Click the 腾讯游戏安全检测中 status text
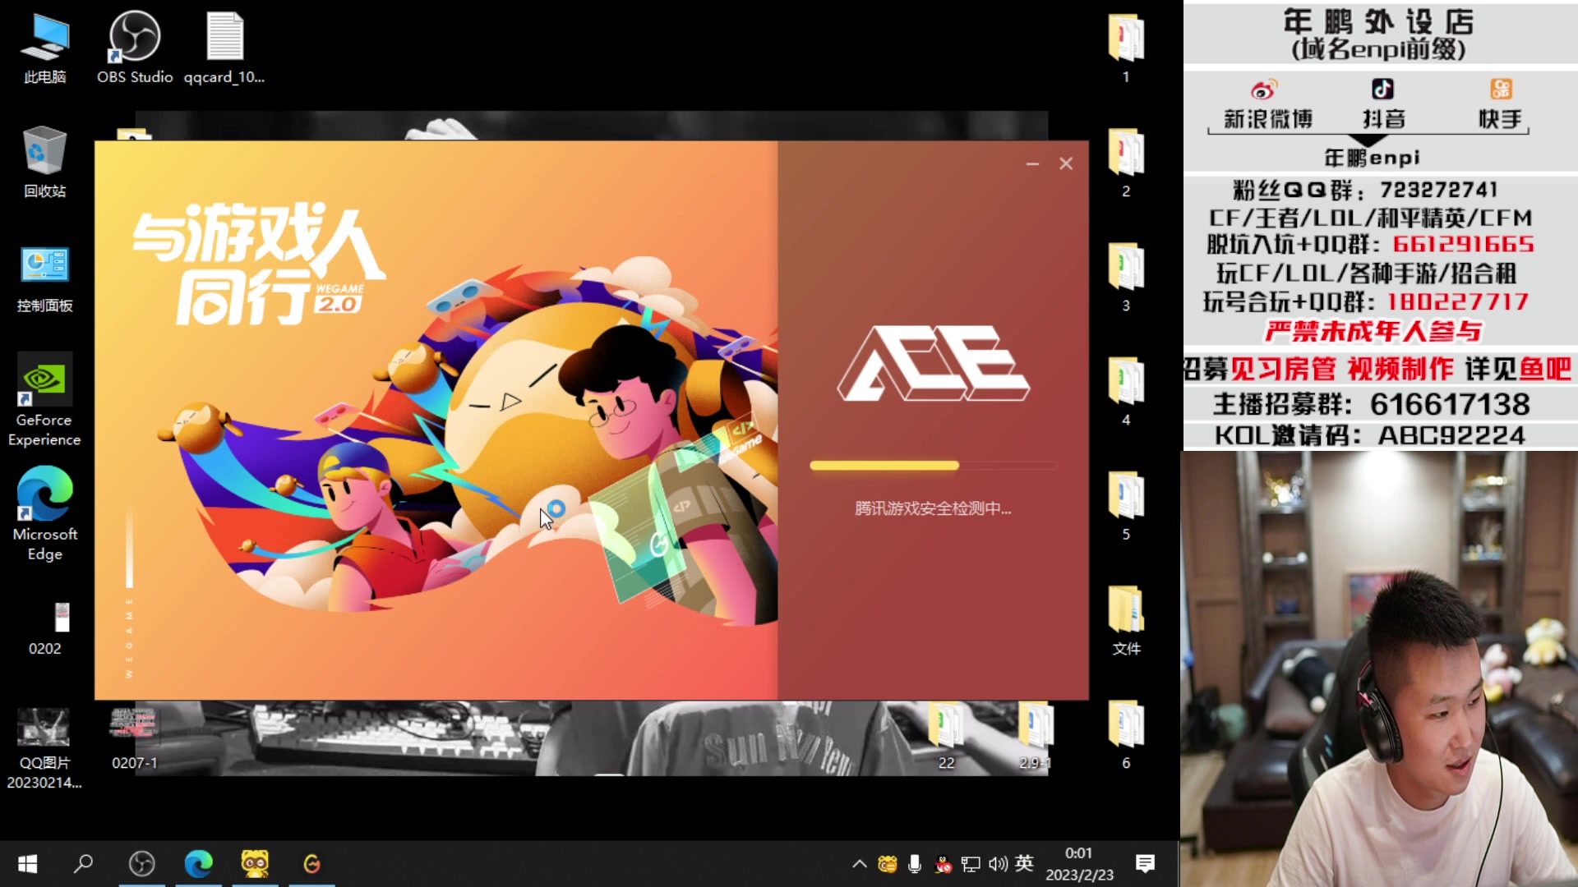 tap(933, 508)
